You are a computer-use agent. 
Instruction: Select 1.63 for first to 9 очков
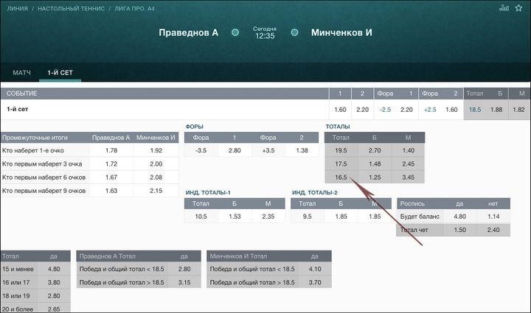(x=111, y=191)
